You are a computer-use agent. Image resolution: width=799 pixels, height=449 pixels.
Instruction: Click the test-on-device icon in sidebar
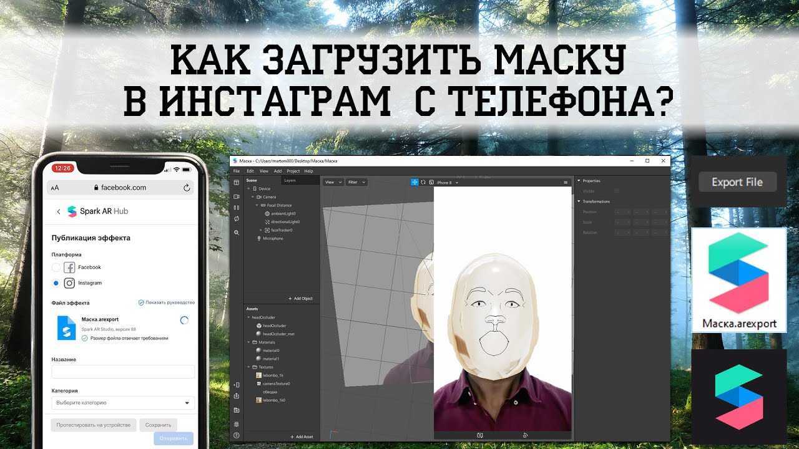(x=237, y=385)
